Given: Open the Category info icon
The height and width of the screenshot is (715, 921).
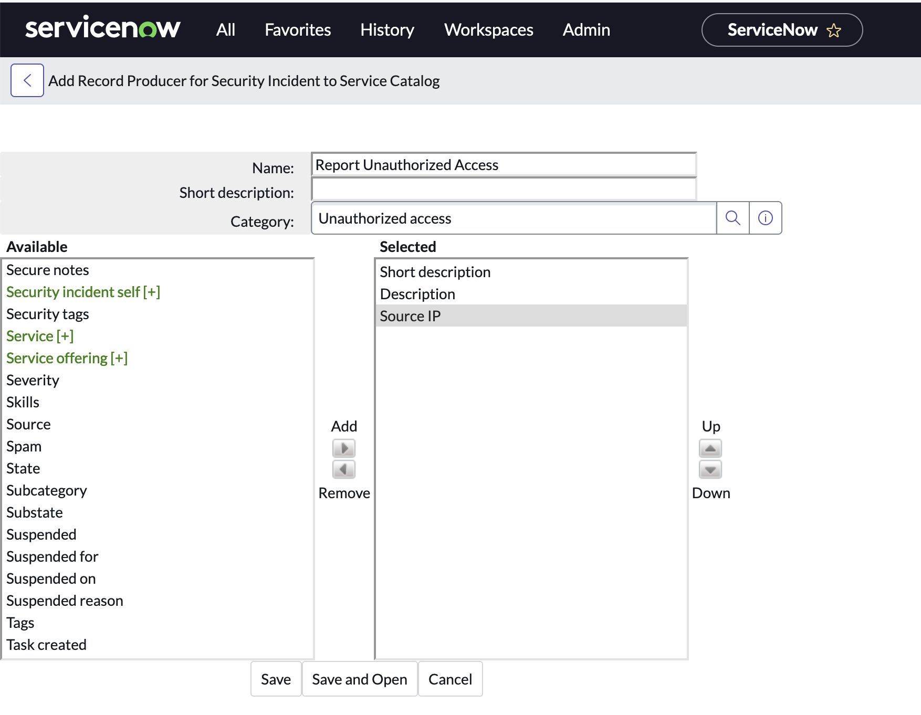Looking at the screenshot, I should coord(765,218).
